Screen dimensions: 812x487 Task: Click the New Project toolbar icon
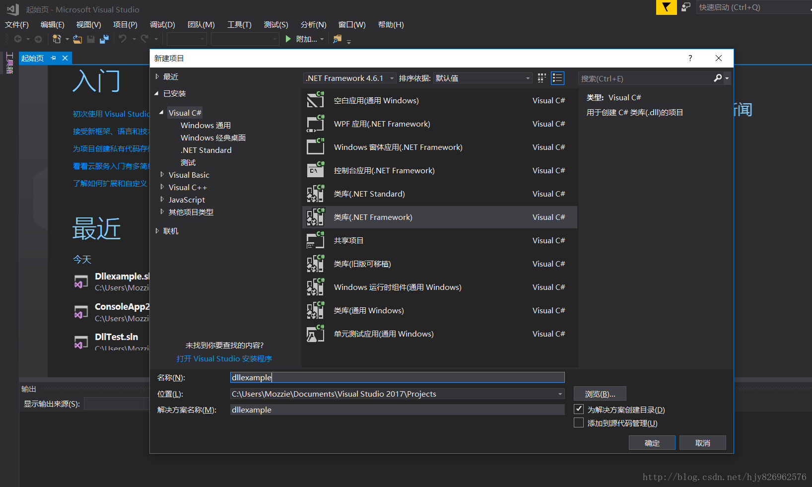[x=57, y=39]
